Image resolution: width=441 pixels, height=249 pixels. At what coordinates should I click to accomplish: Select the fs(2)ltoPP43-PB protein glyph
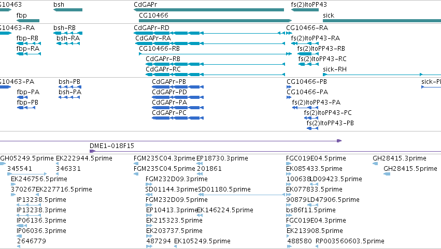point(312,128)
